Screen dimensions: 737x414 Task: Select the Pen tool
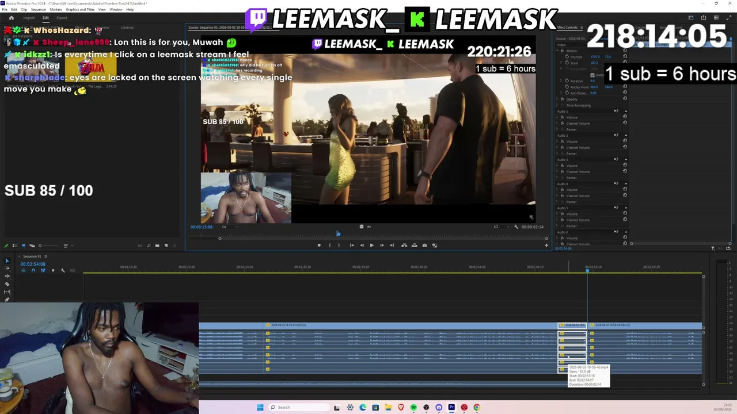(x=7, y=299)
